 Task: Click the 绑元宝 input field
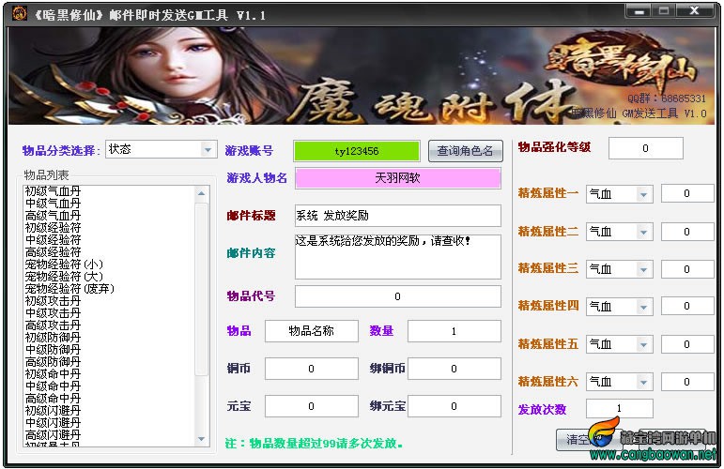pos(454,406)
